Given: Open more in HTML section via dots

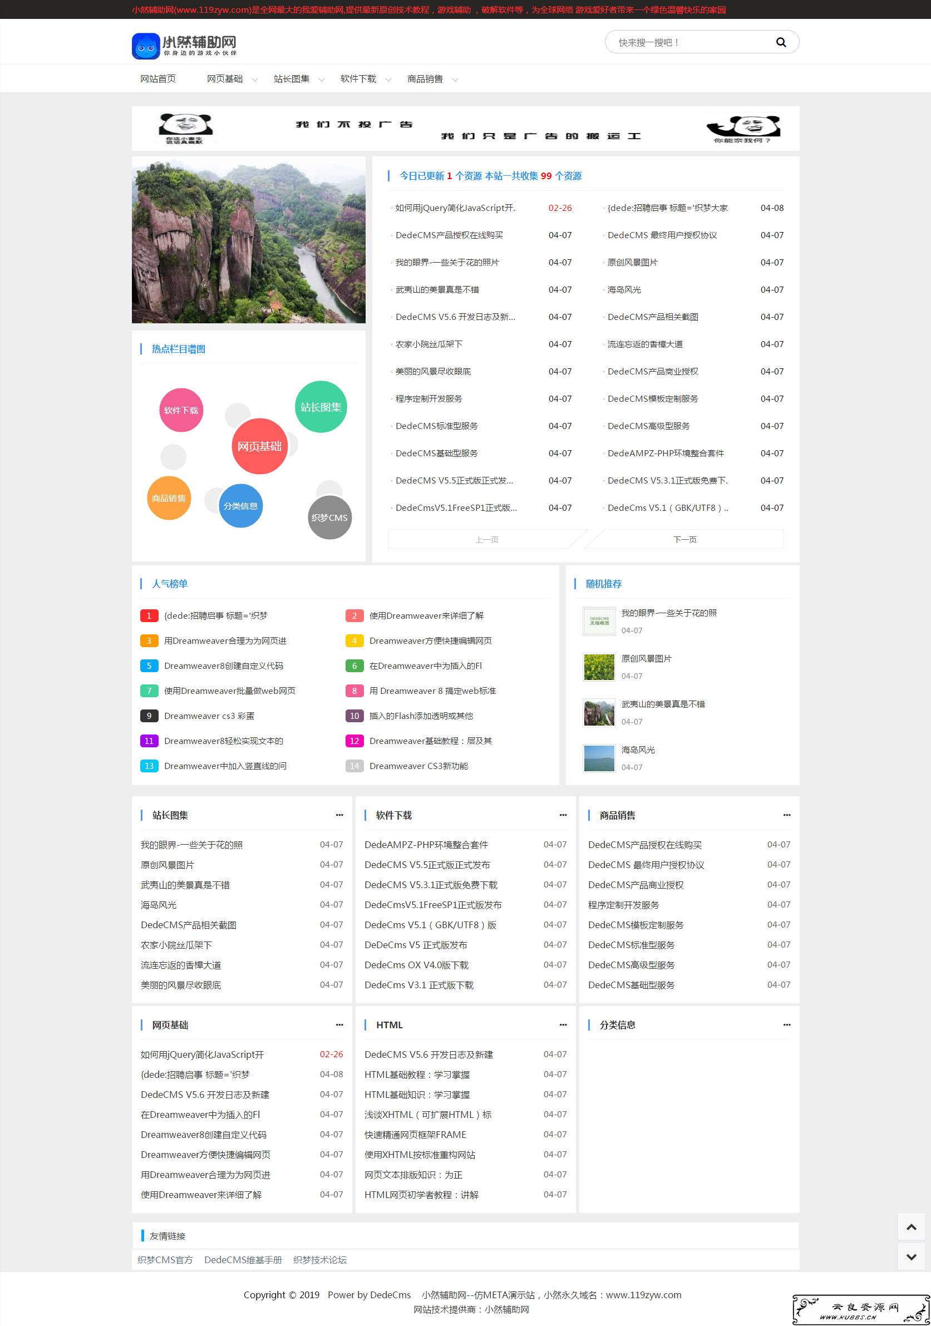Looking at the screenshot, I should coord(563,1024).
